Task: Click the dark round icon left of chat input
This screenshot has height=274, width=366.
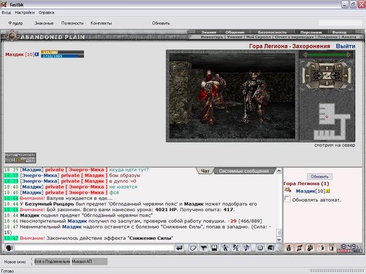Action: 9,248
